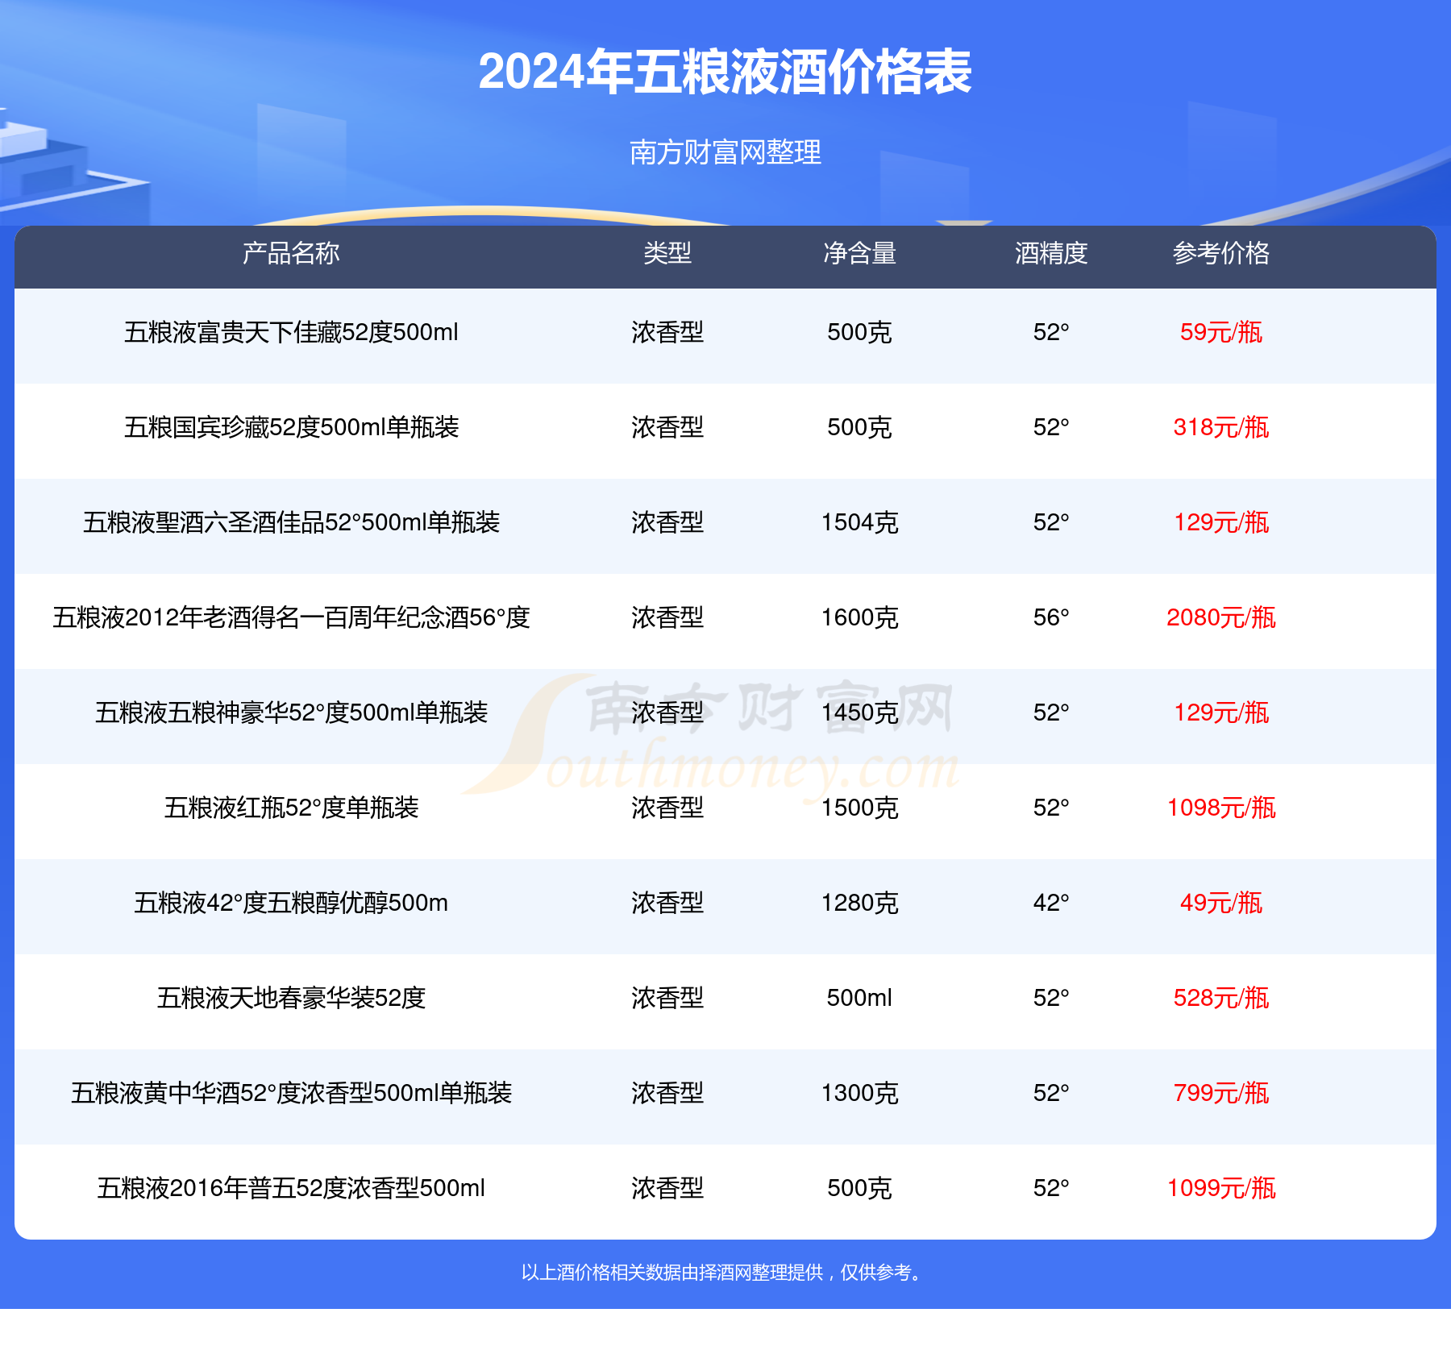Select product name "五粮液红瓶52°度单瓶装"
The height and width of the screenshot is (1346, 1451).
click(291, 808)
